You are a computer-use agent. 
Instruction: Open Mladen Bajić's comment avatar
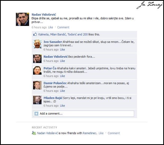37,100
